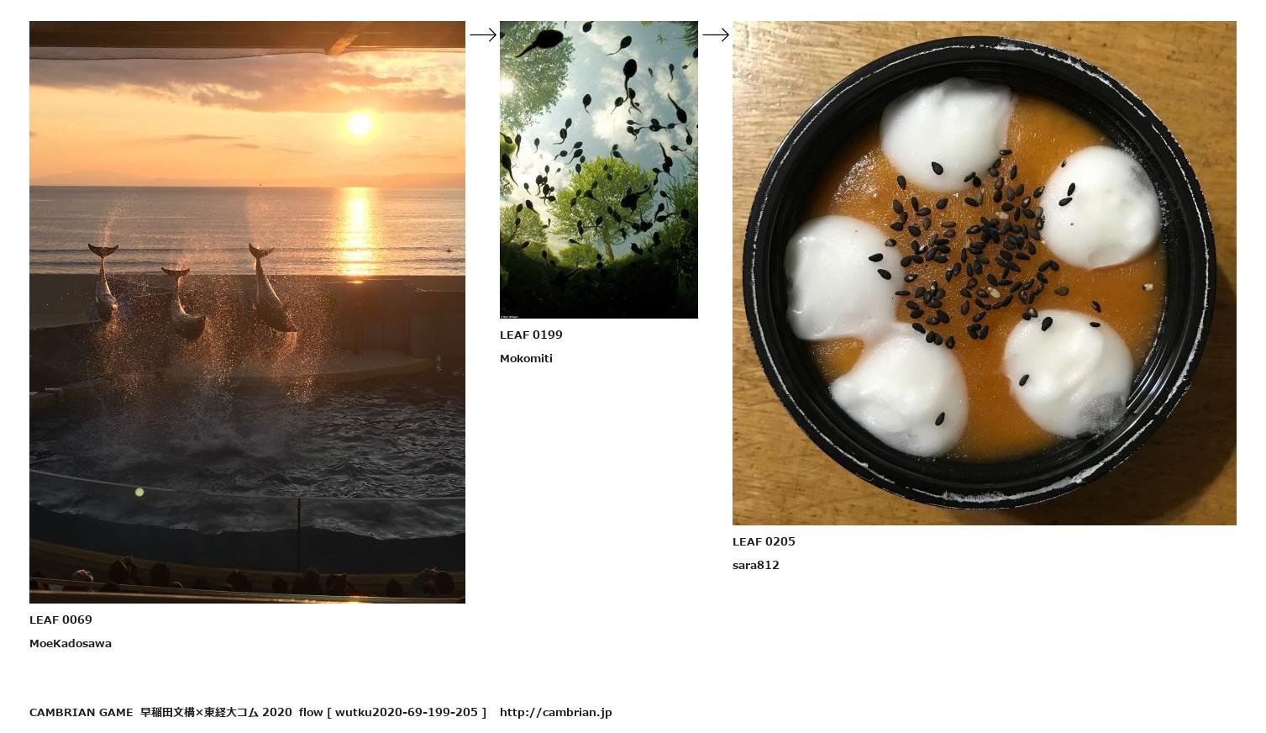Image resolution: width=1266 pixels, height=733 pixels.
Task: Click the green light spot in the pool
Action: [x=139, y=492]
